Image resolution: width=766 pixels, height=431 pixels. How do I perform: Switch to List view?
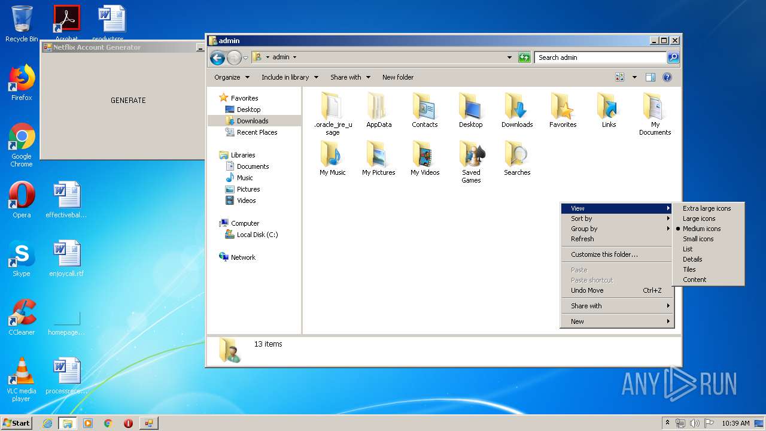[688, 249]
